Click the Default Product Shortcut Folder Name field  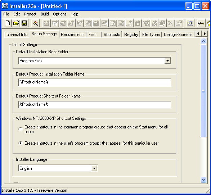coord(95,105)
